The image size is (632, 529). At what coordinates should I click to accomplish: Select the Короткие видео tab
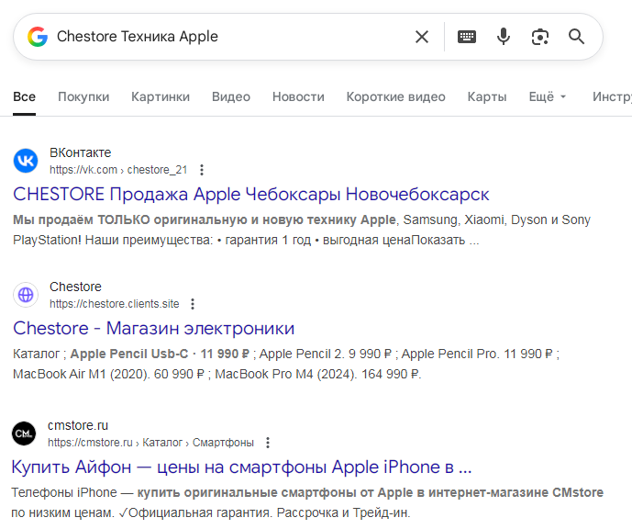point(395,96)
